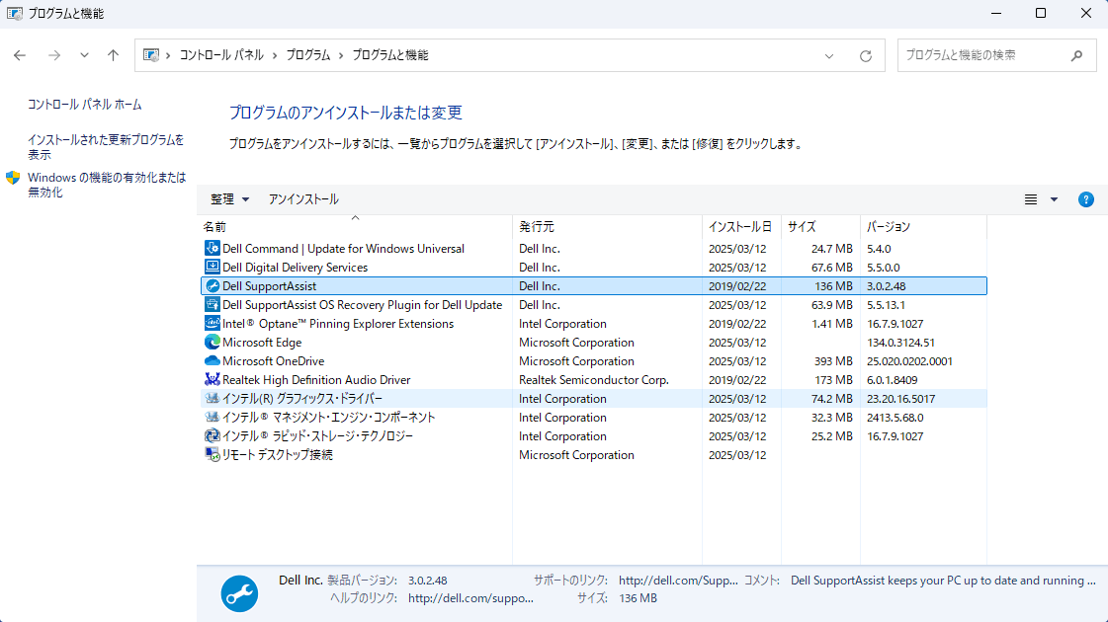Click the Realtek Audio Driver icon
This screenshot has width=1108, height=622.
[x=212, y=379]
